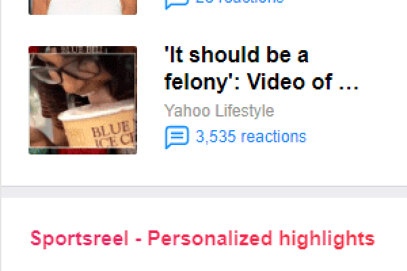Click the '3,535 reactions' link
This screenshot has height=271, width=407.
point(251,136)
